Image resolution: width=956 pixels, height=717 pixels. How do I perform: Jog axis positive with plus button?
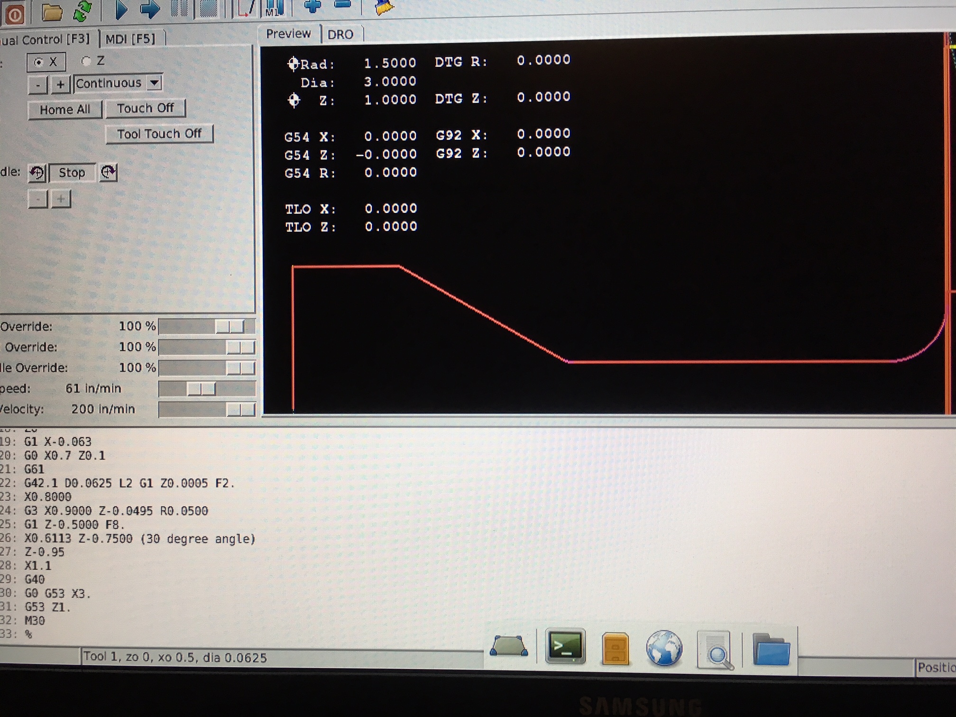click(x=60, y=85)
